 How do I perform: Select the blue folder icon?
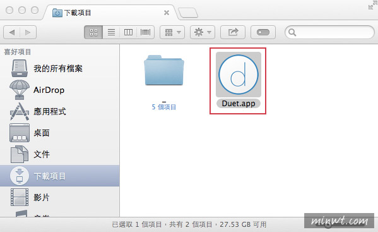click(x=164, y=70)
